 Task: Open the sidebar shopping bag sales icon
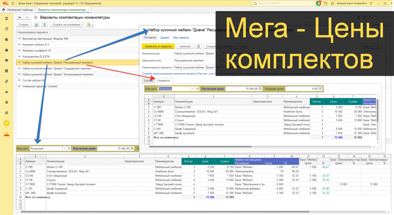(7, 50)
